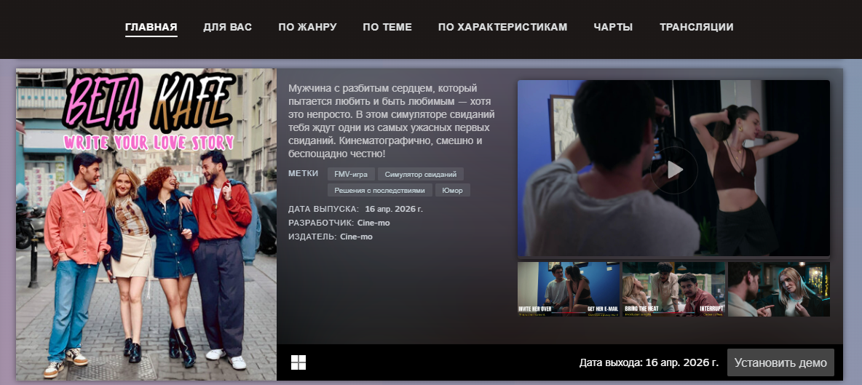View the blonde woman screenshot thumbnail

click(779, 289)
